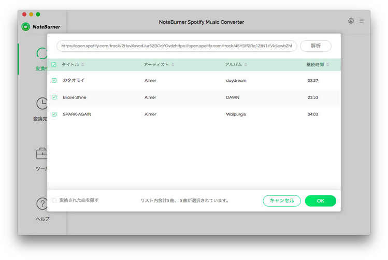Click the 03:53 duration cell

313,97
